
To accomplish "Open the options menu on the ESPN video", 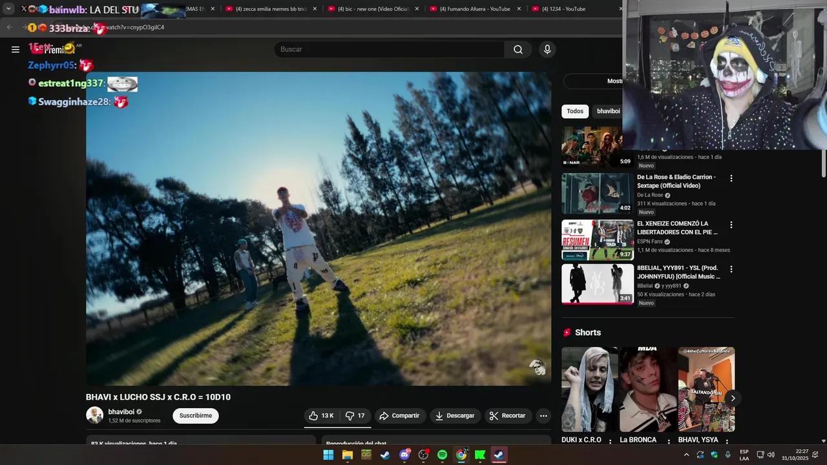I will pyautogui.click(x=731, y=224).
